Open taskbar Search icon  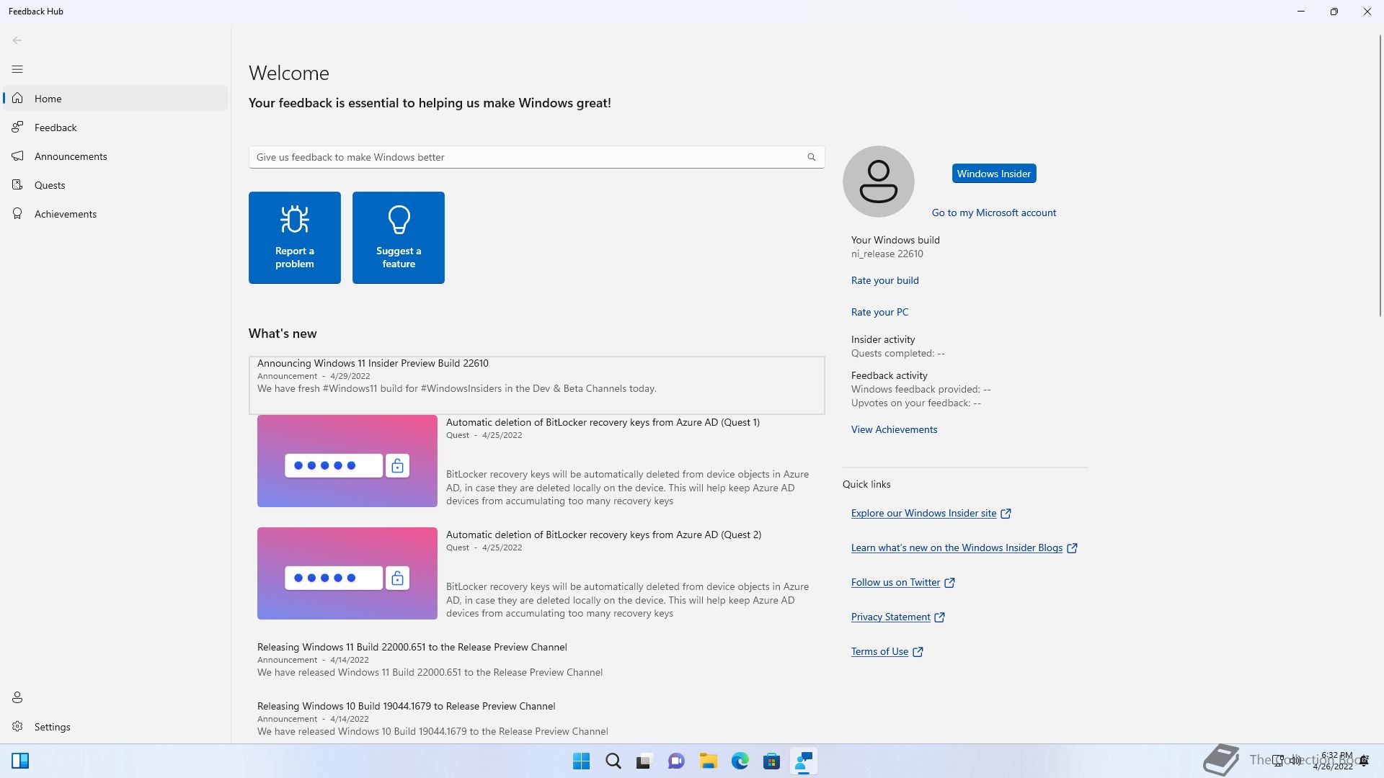[x=613, y=761]
